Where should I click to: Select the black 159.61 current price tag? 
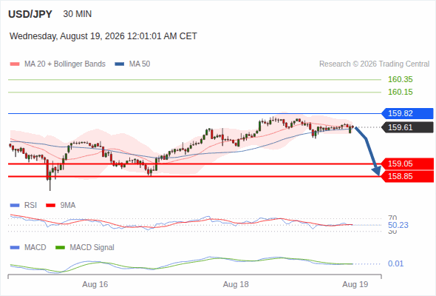pos(407,127)
